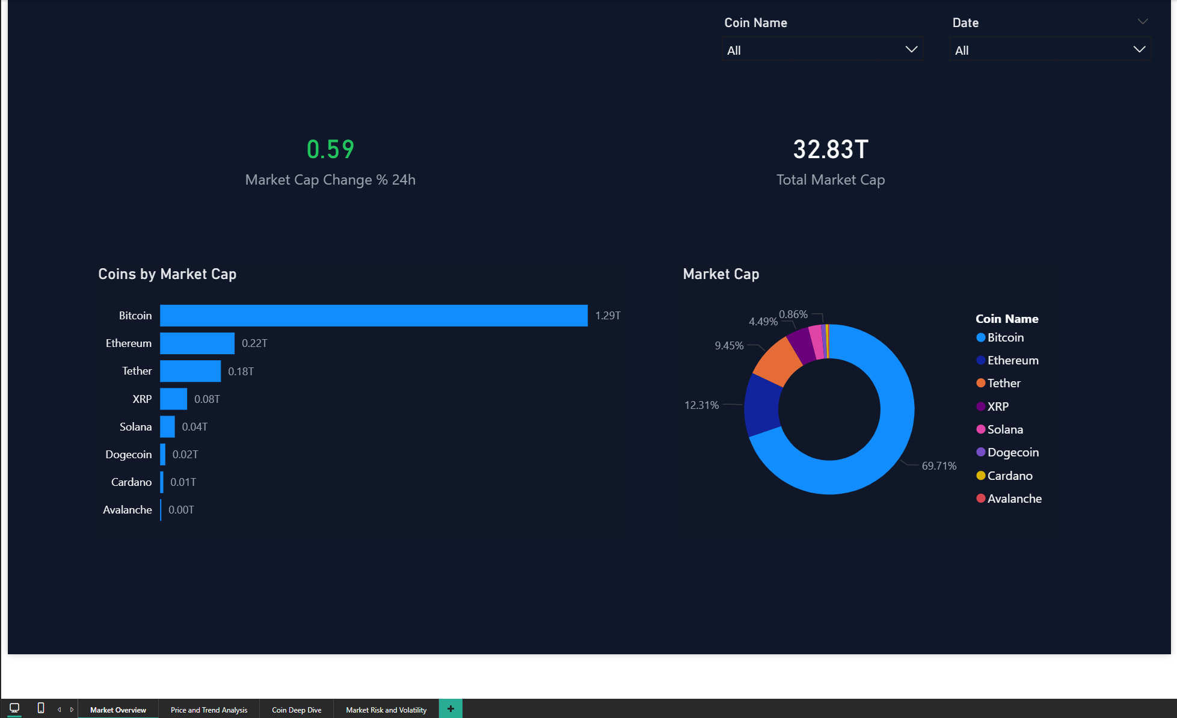Image resolution: width=1177 pixels, height=718 pixels.
Task: Switch to mobile layout view icon
Action: tap(41, 708)
